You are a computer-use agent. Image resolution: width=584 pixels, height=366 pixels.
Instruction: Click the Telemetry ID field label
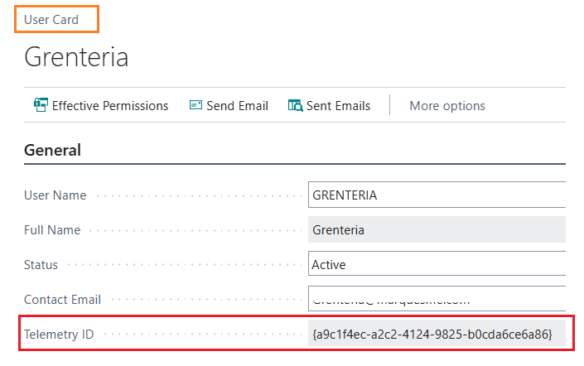(61, 335)
